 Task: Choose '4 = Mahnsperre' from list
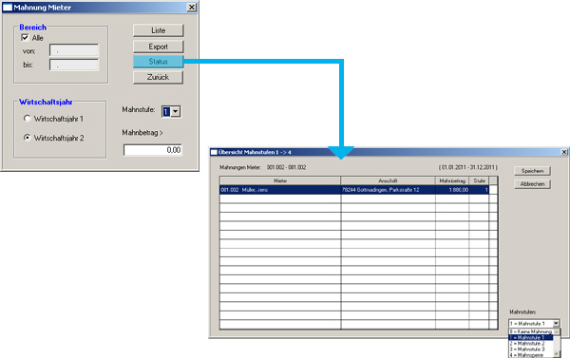531,355
